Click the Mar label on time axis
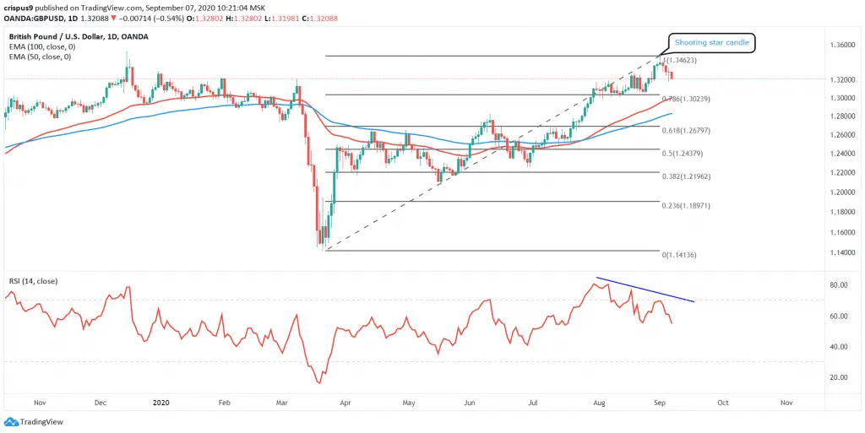Image resolution: width=865 pixels, height=433 pixels. [282, 403]
